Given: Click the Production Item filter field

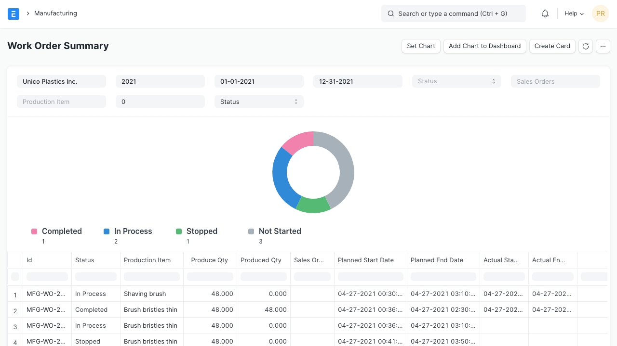Looking at the screenshot, I should point(61,102).
